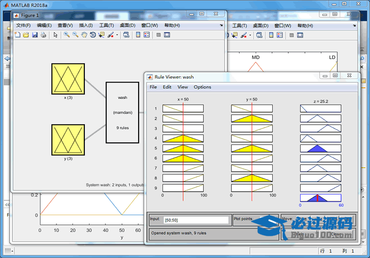Image resolution: width=370 pixels, height=258 pixels.
Task: Click the 'z = 25.2' output label
Action: pyautogui.click(x=321, y=101)
